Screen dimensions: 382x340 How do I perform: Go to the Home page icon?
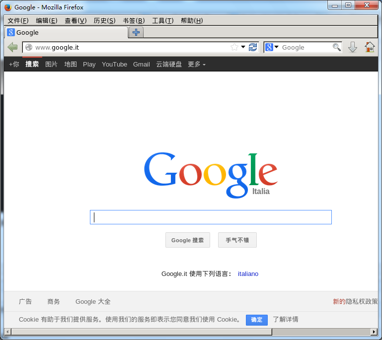point(370,47)
